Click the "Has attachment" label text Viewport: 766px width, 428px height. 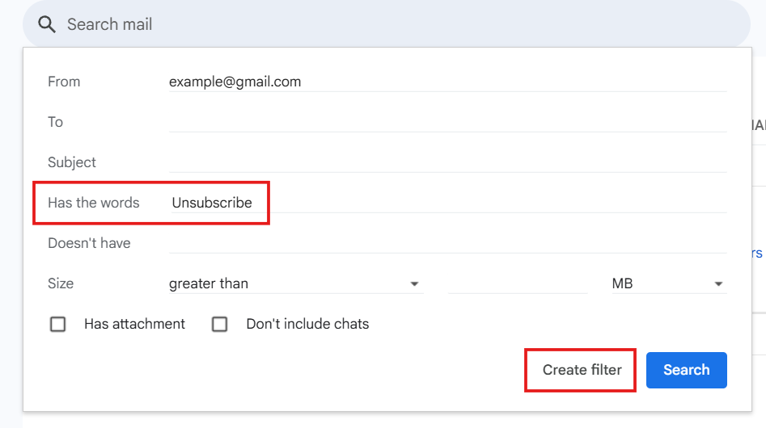(134, 324)
